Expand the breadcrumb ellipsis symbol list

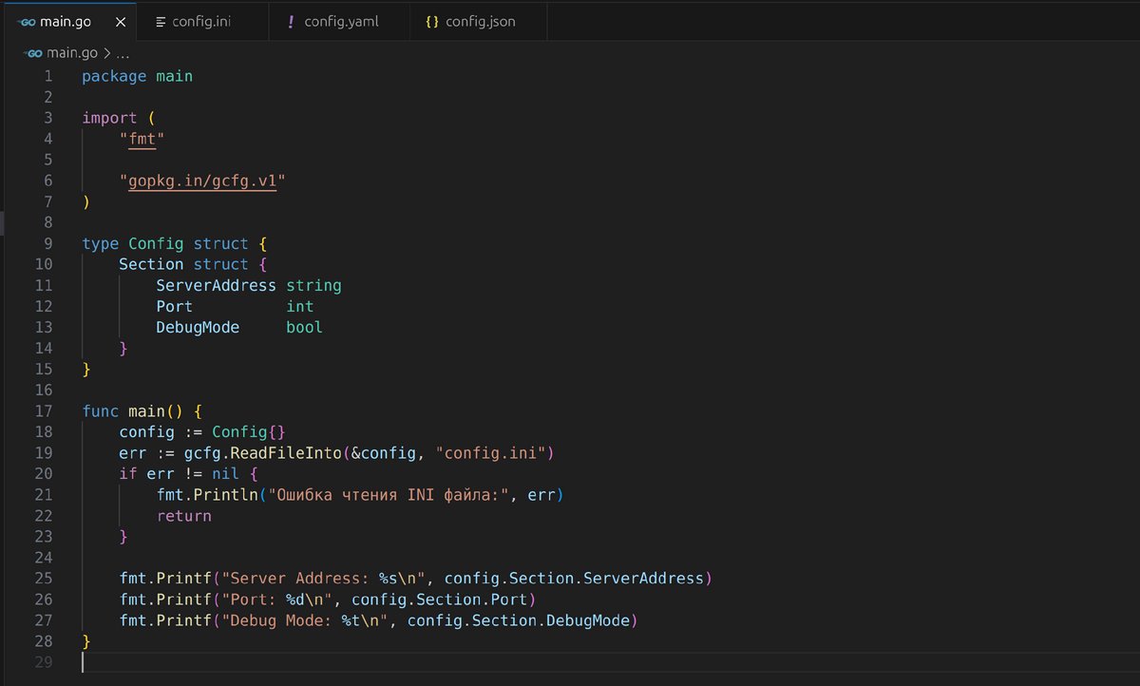click(122, 53)
